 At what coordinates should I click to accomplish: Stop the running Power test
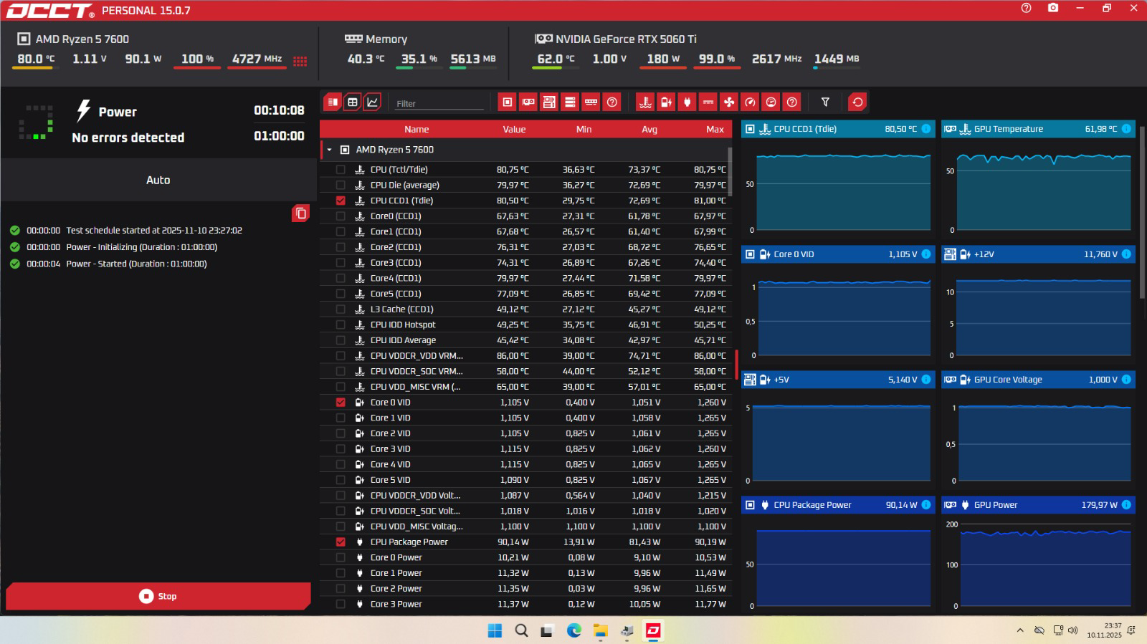158,596
